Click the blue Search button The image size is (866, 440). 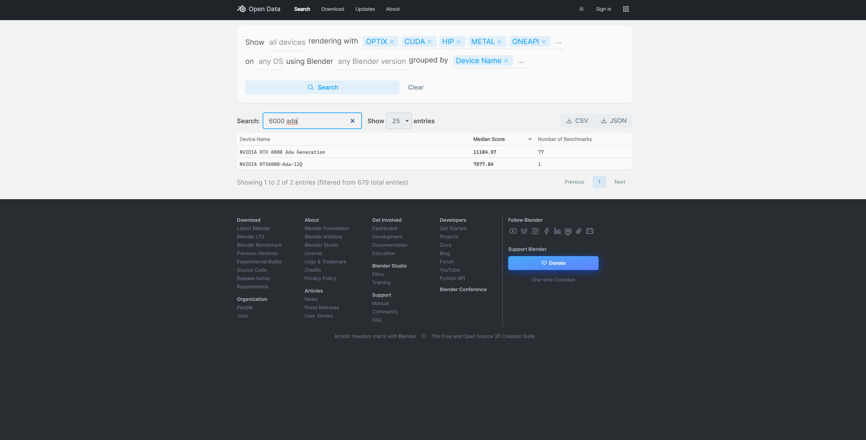322,87
